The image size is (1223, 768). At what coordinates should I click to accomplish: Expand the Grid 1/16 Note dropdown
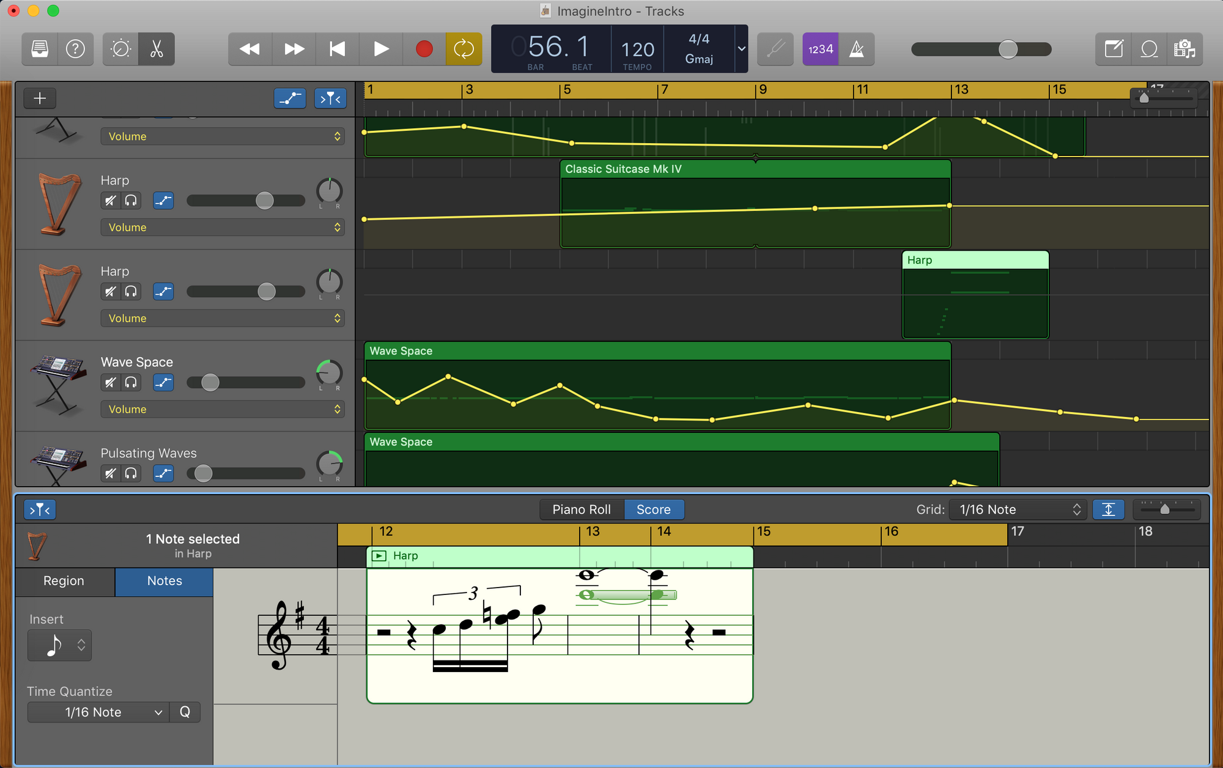coord(1018,509)
